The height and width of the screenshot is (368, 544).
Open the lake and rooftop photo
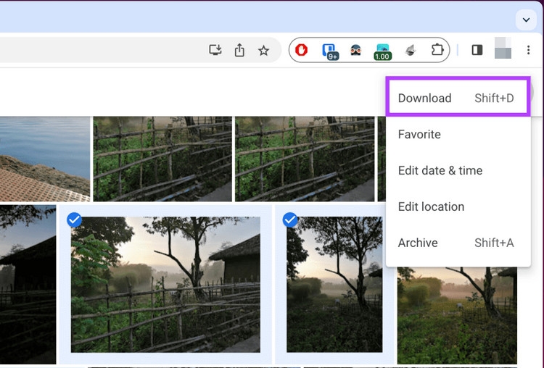[x=45, y=159]
